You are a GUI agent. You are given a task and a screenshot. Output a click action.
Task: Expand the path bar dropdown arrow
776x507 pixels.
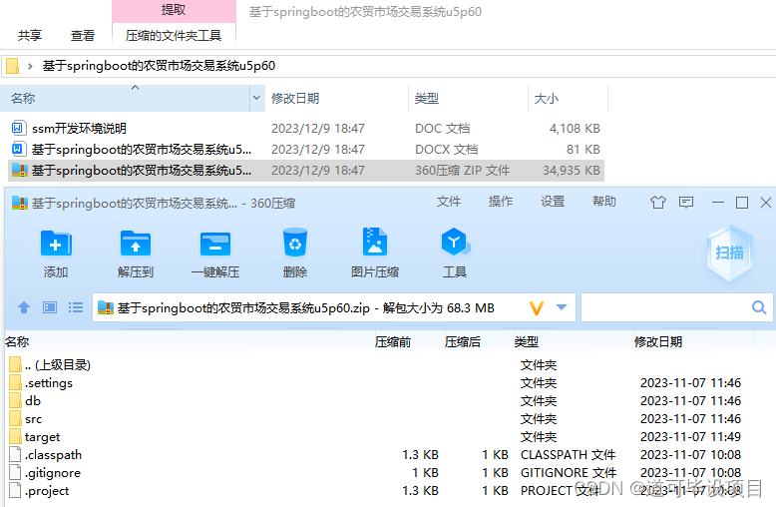[x=562, y=307]
